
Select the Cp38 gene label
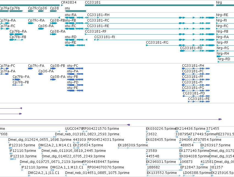(x=54, y=8)
